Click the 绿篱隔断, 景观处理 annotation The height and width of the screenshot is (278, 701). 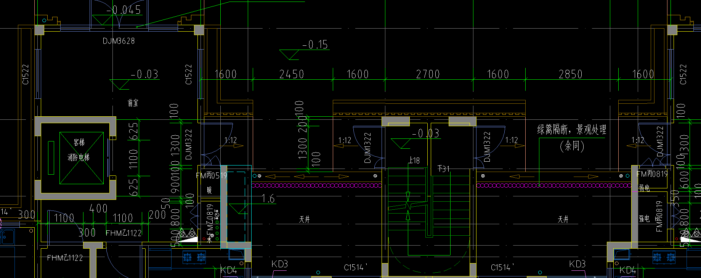pos(571,130)
